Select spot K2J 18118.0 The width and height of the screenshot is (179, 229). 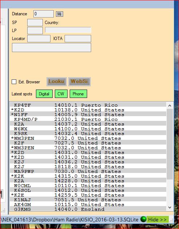click(88, 167)
